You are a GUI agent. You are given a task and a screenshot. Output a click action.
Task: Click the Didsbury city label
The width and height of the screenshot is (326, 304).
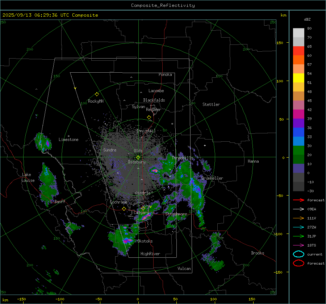click(x=137, y=162)
